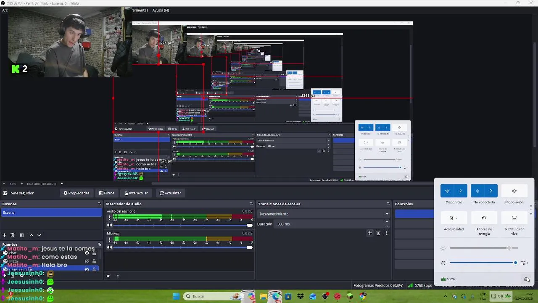Viewport: 538px width, 303px height.
Task: Mute Audio del escritorio speaker
Action: click(x=110, y=225)
